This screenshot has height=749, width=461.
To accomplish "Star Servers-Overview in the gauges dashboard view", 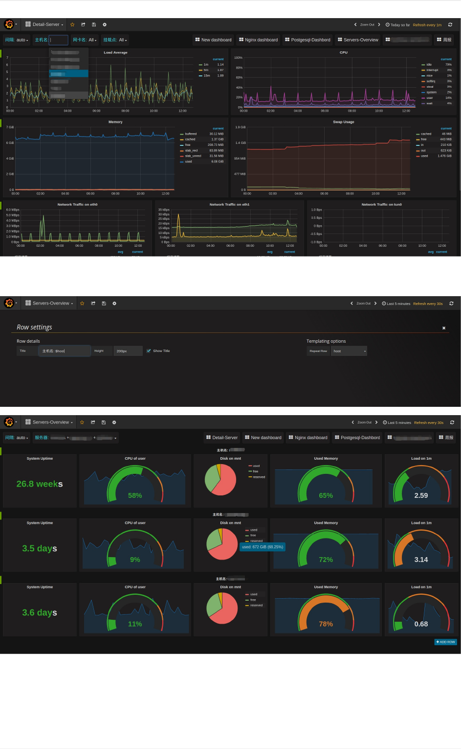I will (x=82, y=422).
